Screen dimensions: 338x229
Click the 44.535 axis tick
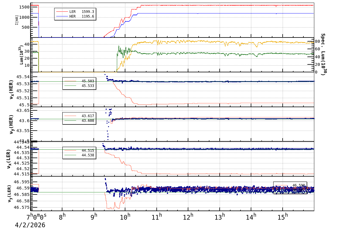coord(22,153)
